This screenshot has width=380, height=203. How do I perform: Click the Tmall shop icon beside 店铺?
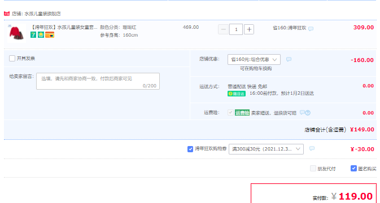click(7, 14)
